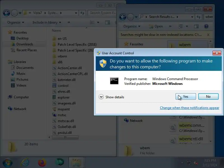Close the User Account Control dialog
The width and height of the screenshot is (224, 168).
point(217,53)
